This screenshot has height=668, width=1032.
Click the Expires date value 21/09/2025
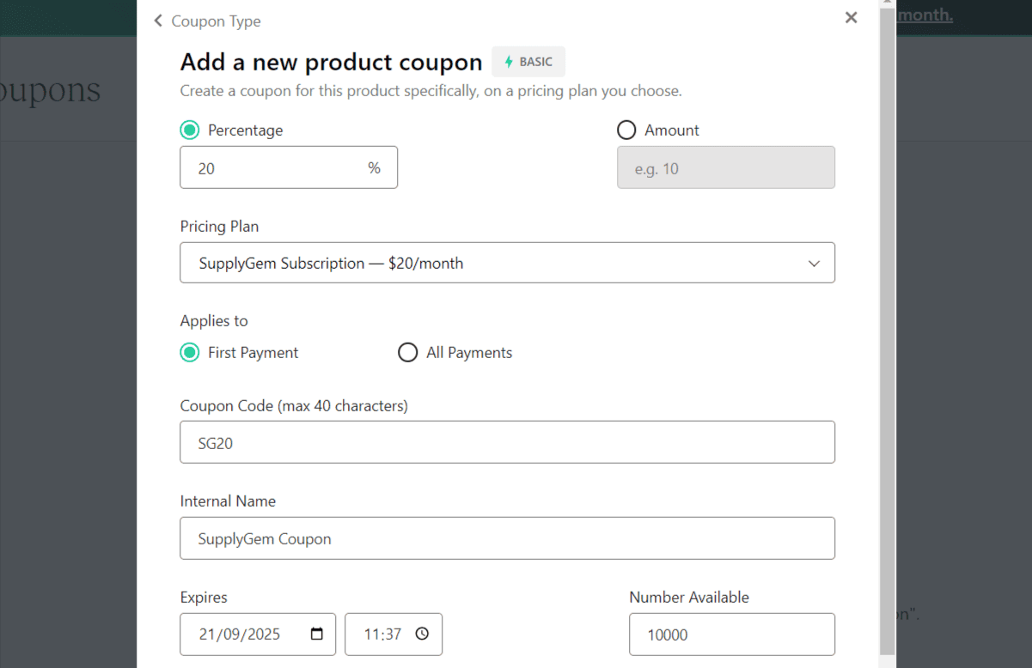tap(240, 635)
